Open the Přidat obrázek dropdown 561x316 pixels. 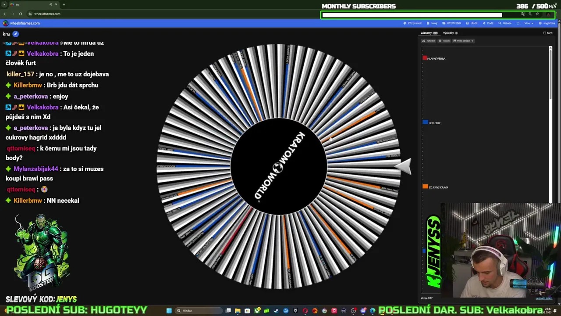pos(464,41)
